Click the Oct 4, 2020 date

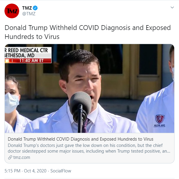click(35, 171)
